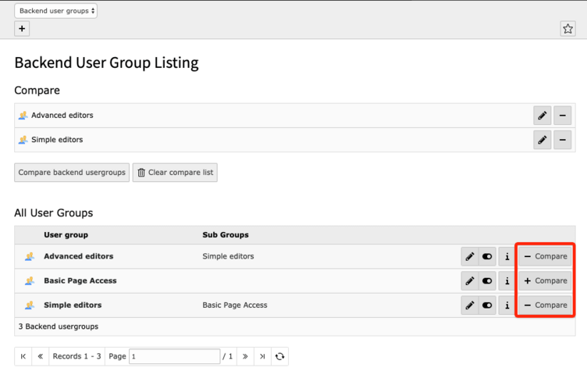This screenshot has height=382, width=587.
Task: Add Basic Page Access to compare
Action: pyautogui.click(x=545, y=281)
